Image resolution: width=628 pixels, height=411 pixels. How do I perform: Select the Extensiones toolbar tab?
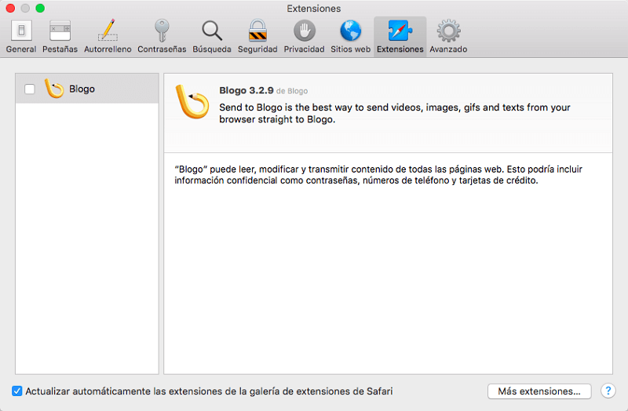tap(400, 36)
